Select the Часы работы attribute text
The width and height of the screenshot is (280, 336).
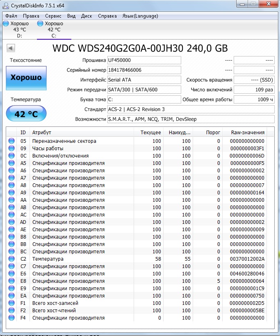[48, 149]
